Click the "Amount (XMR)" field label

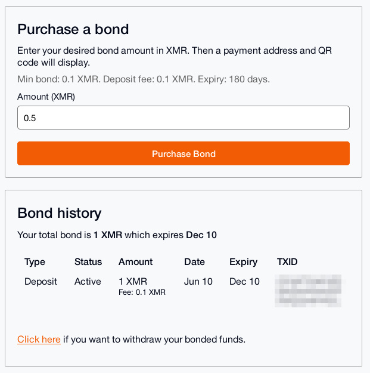pos(46,97)
